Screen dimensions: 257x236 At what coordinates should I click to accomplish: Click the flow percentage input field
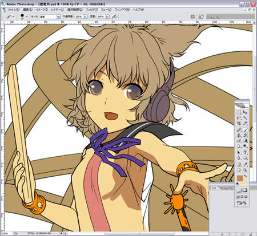click(x=101, y=17)
